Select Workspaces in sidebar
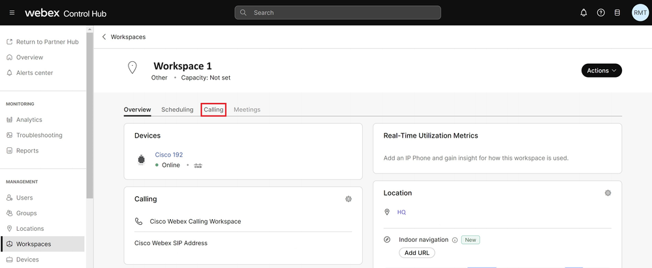Image resolution: width=652 pixels, height=268 pixels. [42, 244]
